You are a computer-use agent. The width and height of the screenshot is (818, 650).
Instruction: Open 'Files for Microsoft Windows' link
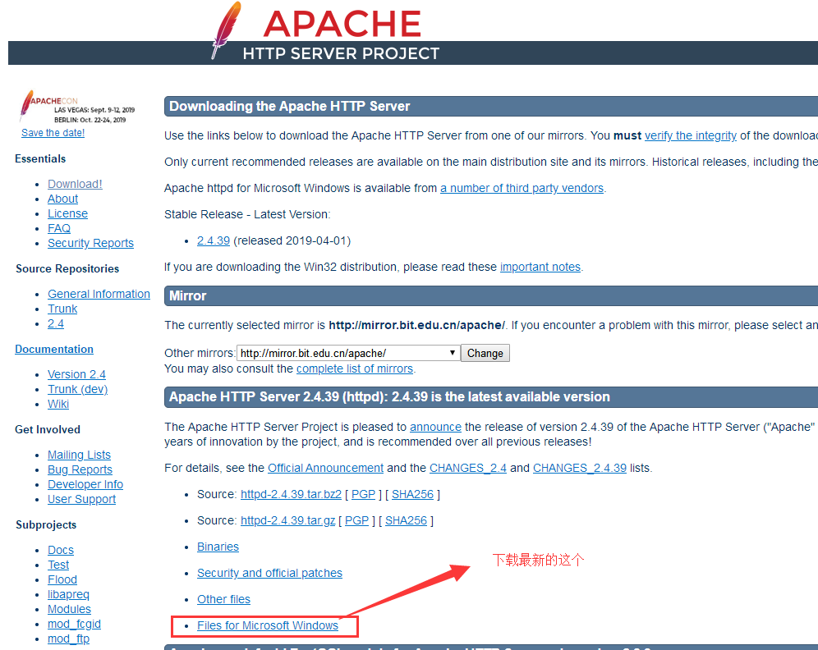click(268, 625)
